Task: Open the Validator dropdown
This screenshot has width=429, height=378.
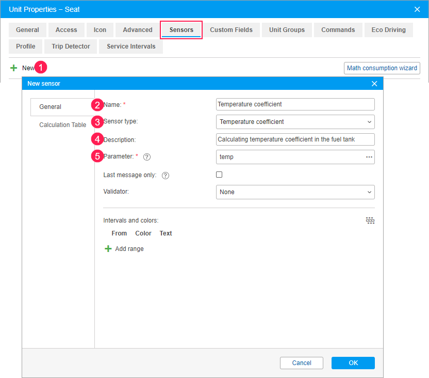Action: [295, 192]
